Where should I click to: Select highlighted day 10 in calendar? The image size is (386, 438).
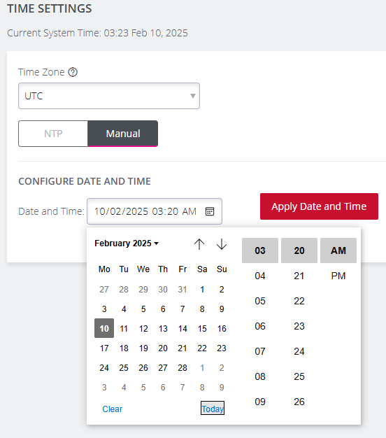coord(104,328)
